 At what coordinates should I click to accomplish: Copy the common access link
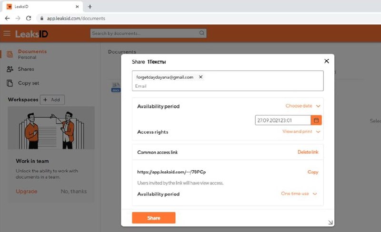[313, 172]
